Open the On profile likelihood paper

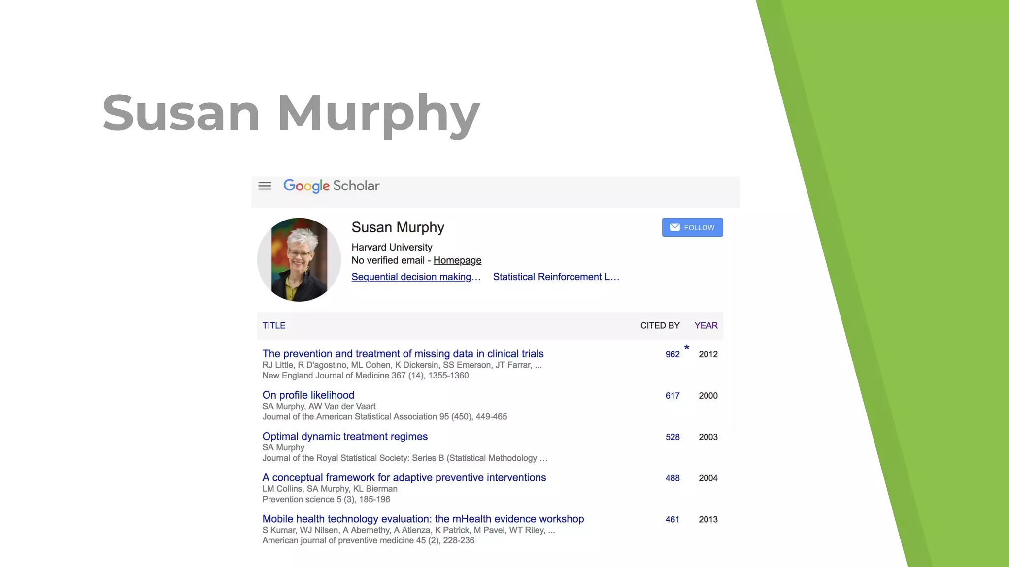(x=308, y=395)
